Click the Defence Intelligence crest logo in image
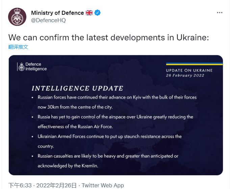The image size is (230, 189). point(22,67)
